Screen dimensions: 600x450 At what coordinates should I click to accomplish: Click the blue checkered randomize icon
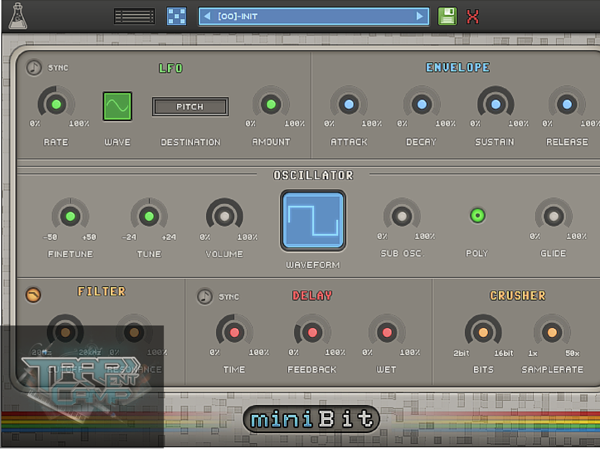(176, 16)
